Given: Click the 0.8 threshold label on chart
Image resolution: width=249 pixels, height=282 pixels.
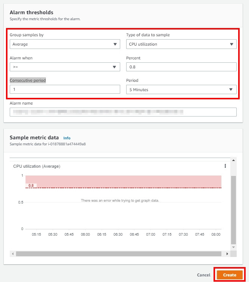Looking at the screenshot, I should (x=31, y=185).
